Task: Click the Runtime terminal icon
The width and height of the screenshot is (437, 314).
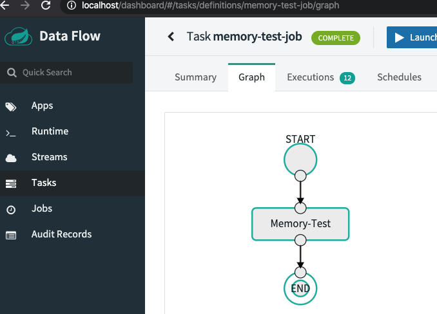Action: tap(10, 132)
